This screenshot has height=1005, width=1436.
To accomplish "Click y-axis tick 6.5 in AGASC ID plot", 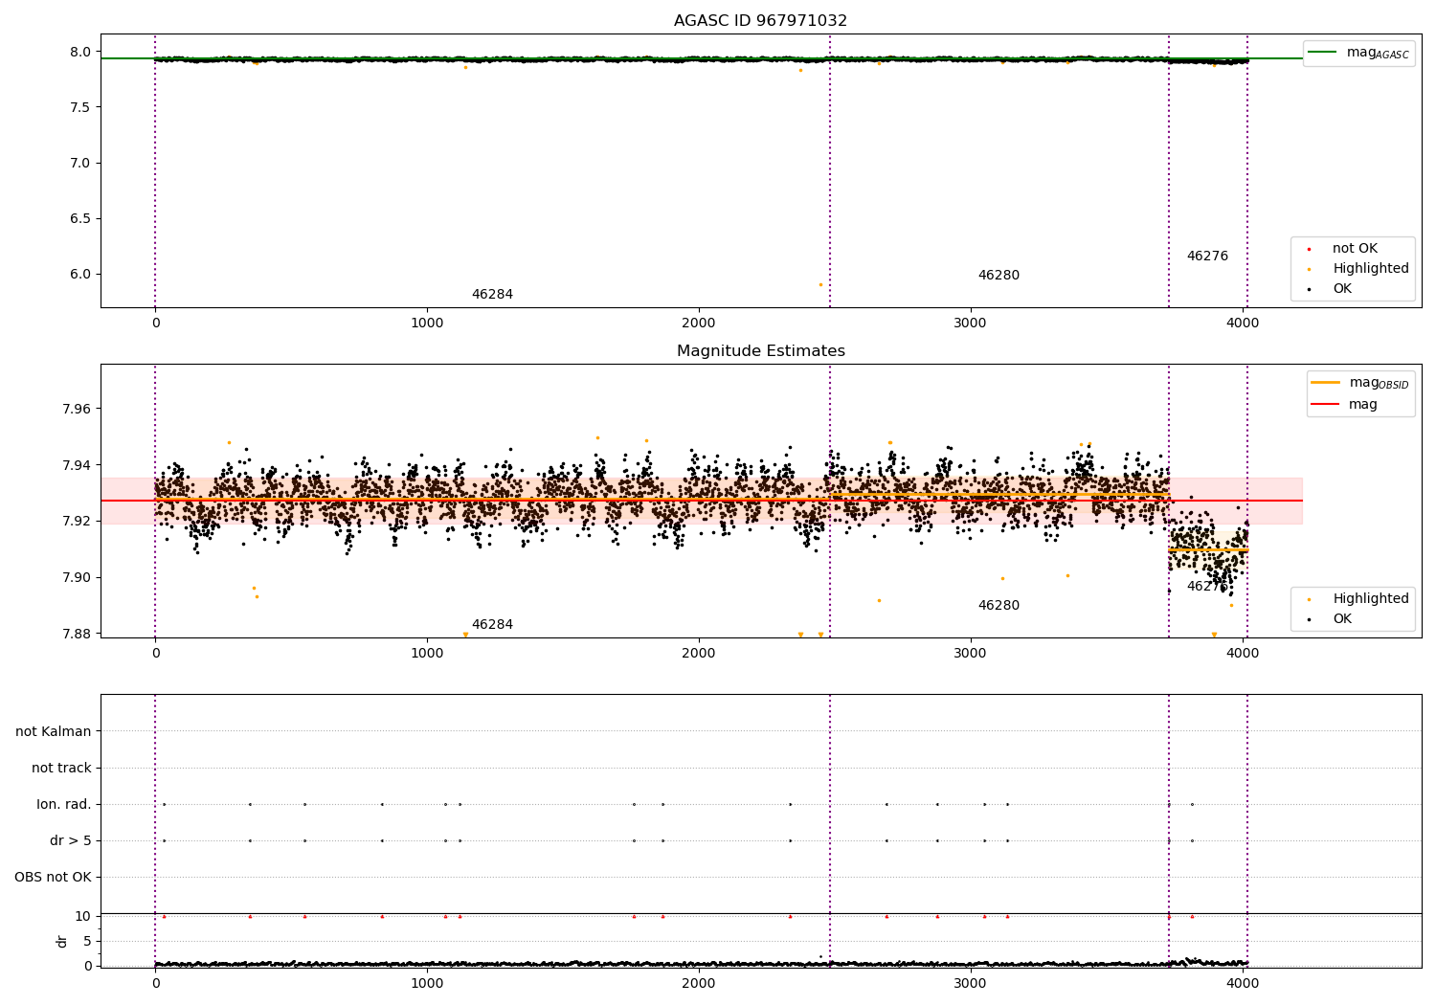I will point(79,218).
